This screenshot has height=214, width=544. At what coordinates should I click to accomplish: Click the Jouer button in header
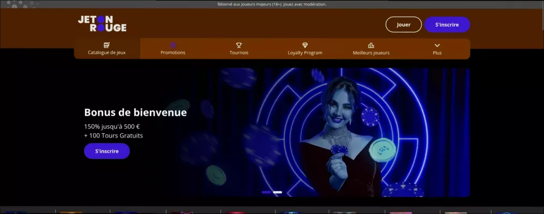coord(404,25)
